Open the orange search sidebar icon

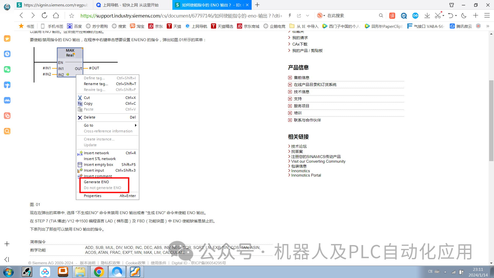(x=7, y=131)
